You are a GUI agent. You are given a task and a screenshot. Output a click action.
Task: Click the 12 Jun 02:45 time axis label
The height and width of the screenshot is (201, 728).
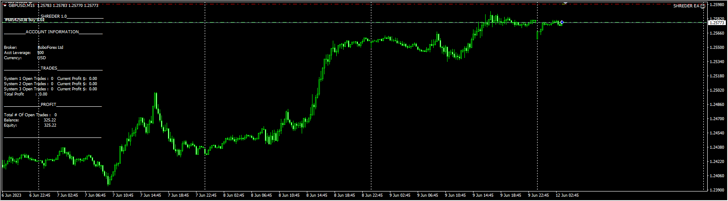(x=567, y=195)
